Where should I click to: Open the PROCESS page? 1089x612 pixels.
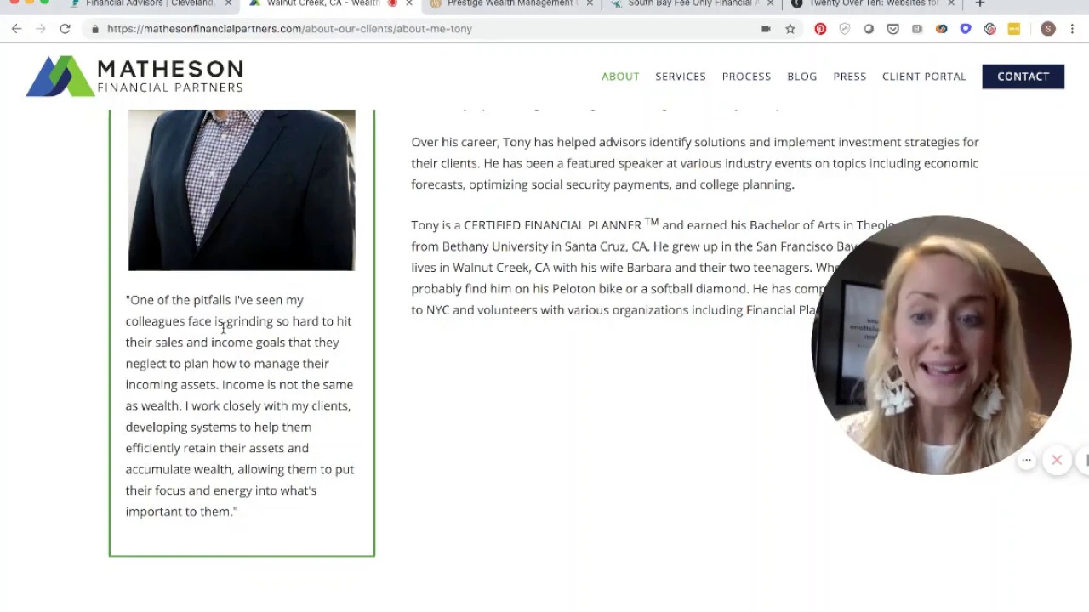click(x=746, y=76)
